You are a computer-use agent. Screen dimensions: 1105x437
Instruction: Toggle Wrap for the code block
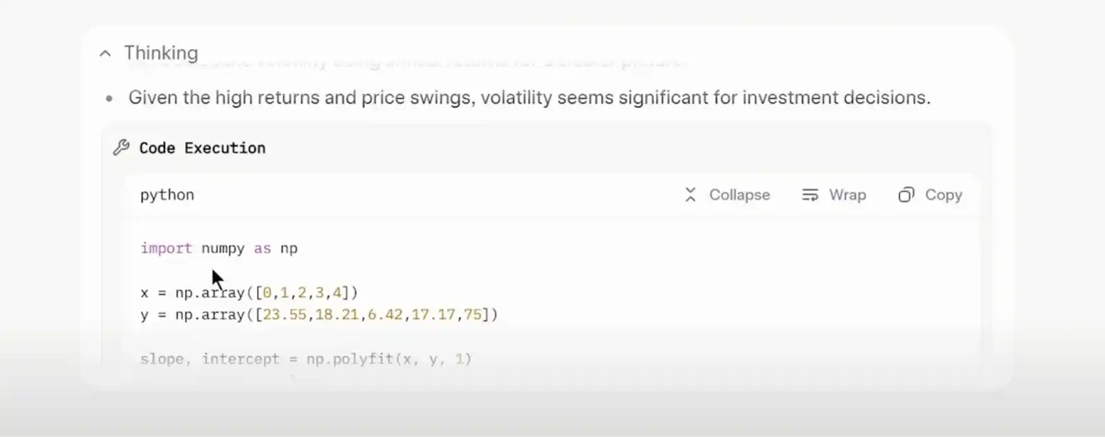pyautogui.click(x=834, y=195)
